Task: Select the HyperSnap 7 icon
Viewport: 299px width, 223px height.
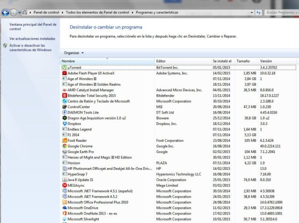Action: click(64, 174)
